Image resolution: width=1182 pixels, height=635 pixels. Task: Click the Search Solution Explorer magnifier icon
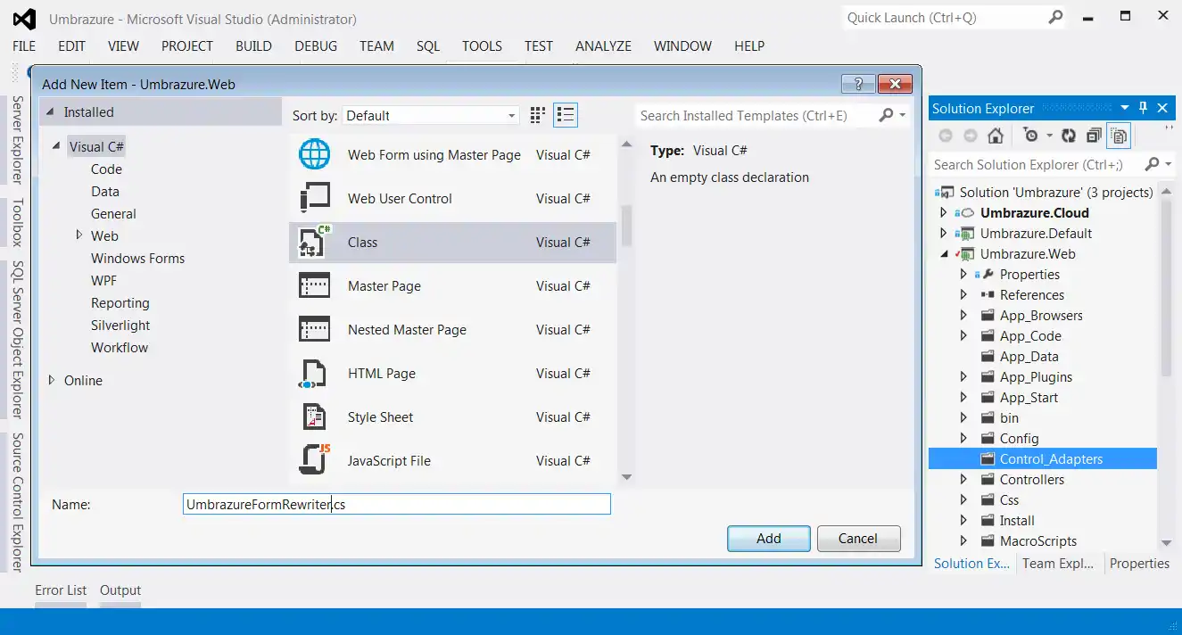tap(1153, 164)
